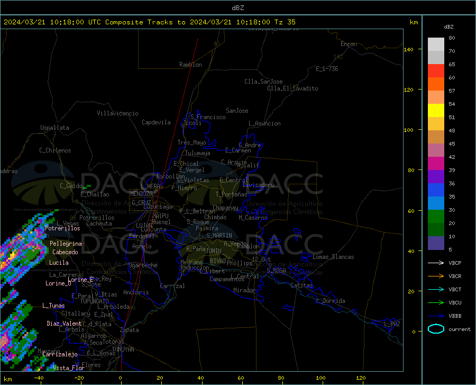Click the '54' legend value
476x385 pixels.
tap(452, 104)
